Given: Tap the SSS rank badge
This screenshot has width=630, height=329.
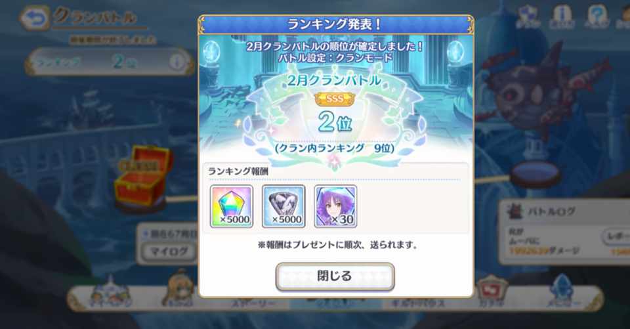Looking at the screenshot, I should [x=335, y=99].
